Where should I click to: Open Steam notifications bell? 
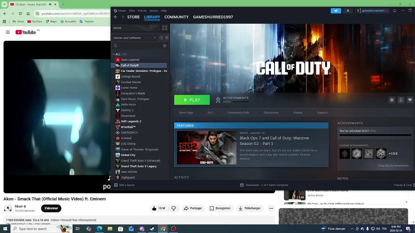(348, 11)
